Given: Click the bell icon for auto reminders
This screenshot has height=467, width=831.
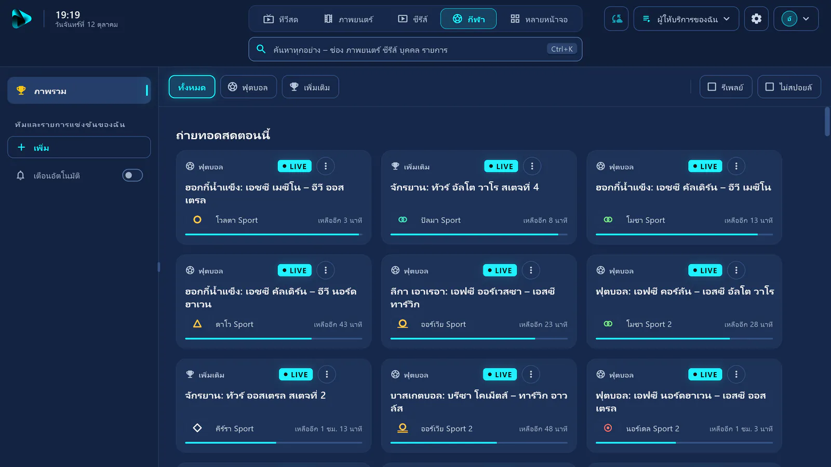Looking at the screenshot, I should point(21,175).
